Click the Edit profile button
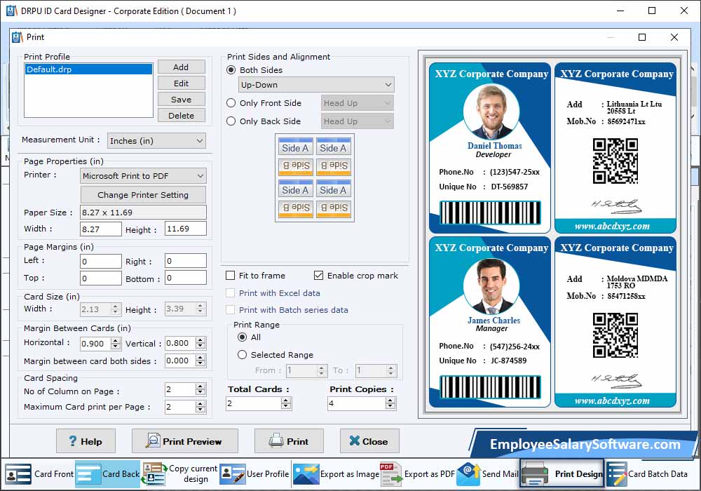 tap(181, 83)
